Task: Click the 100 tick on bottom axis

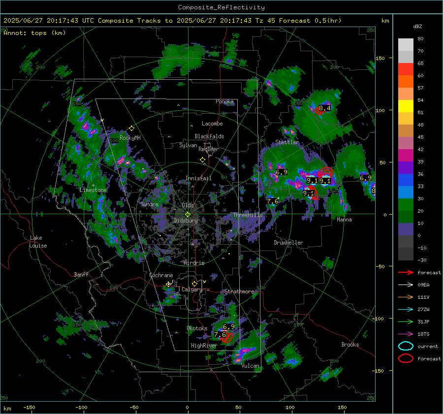Action: (x=290, y=408)
